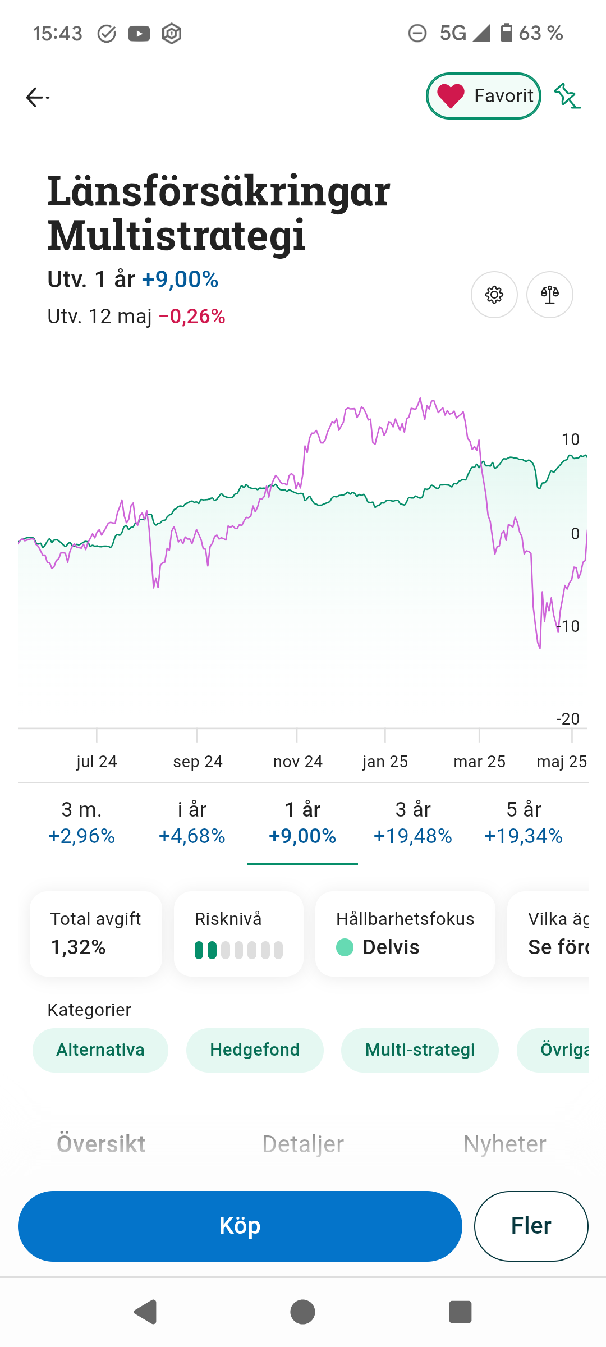
Task: Switch to the Detaljer tab
Action: pos(303,1144)
